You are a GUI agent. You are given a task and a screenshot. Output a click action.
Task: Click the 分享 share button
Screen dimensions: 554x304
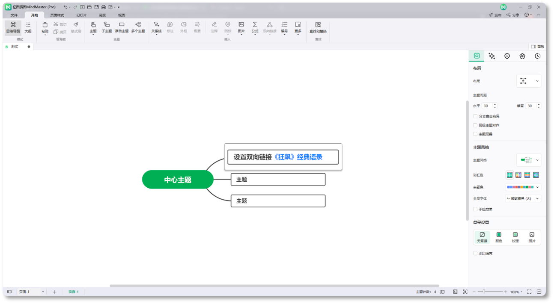(x=513, y=15)
